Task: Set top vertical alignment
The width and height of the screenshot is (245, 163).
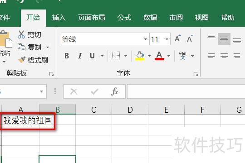Action: pos(211,37)
